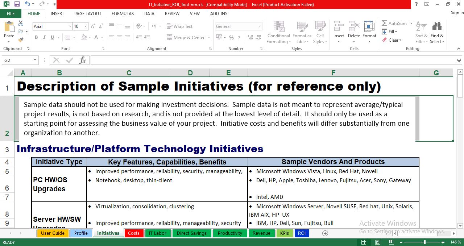464x246 pixels.
Task: Click the Sign in link
Action: coord(457,13)
